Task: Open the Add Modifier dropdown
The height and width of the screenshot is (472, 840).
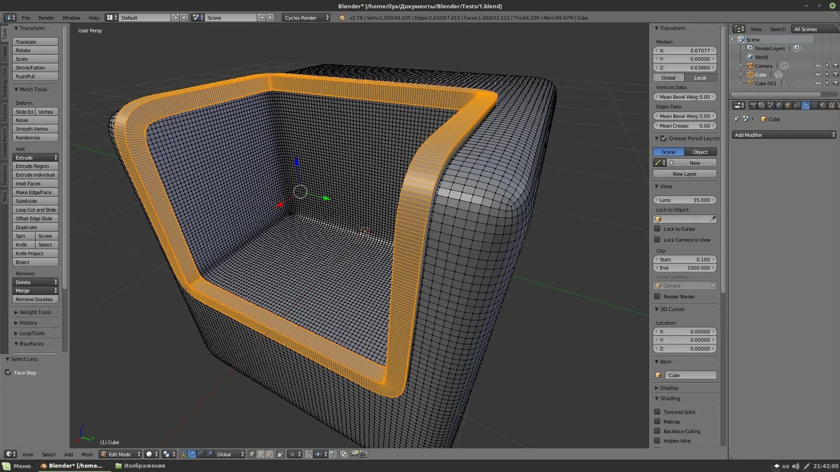Action: pos(784,135)
